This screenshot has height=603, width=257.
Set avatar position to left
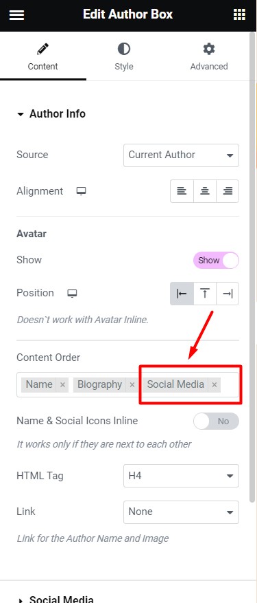point(182,294)
